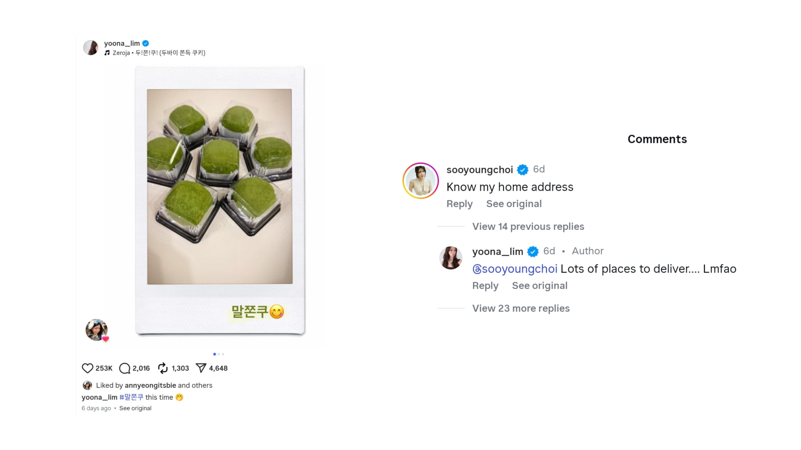Go to second carousel image dot

click(x=219, y=354)
